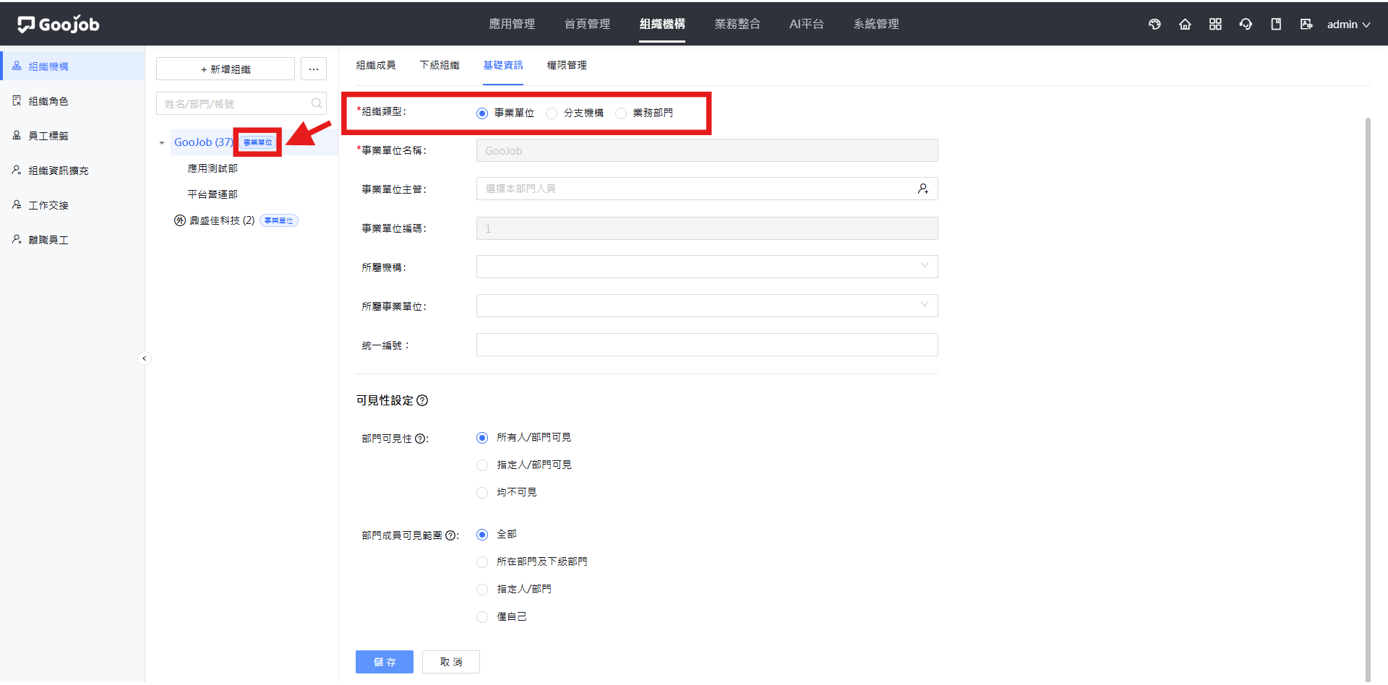
Task: Open the 組織成員 tab
Action: (376, 65)
